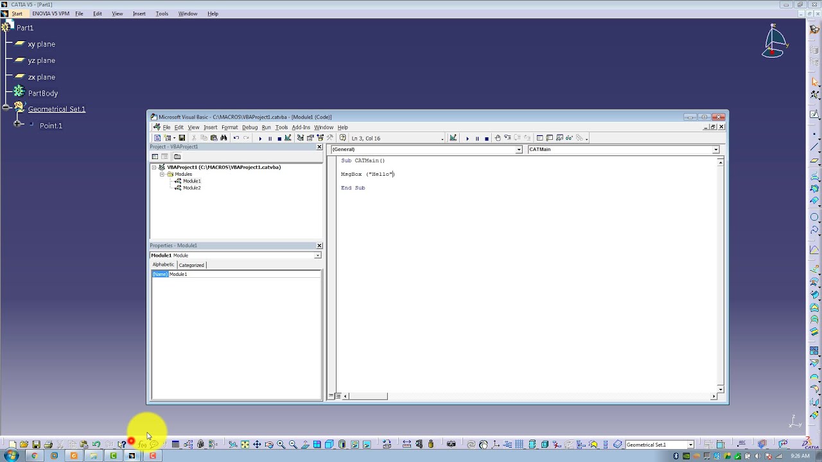Open the VBA Add-Ins menu
This screenshot has height=462, width=822.
(301, 127)
